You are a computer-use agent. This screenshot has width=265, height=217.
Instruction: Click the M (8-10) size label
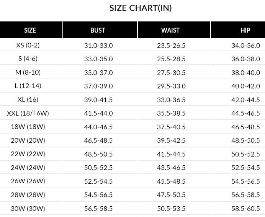coord(28,72)
